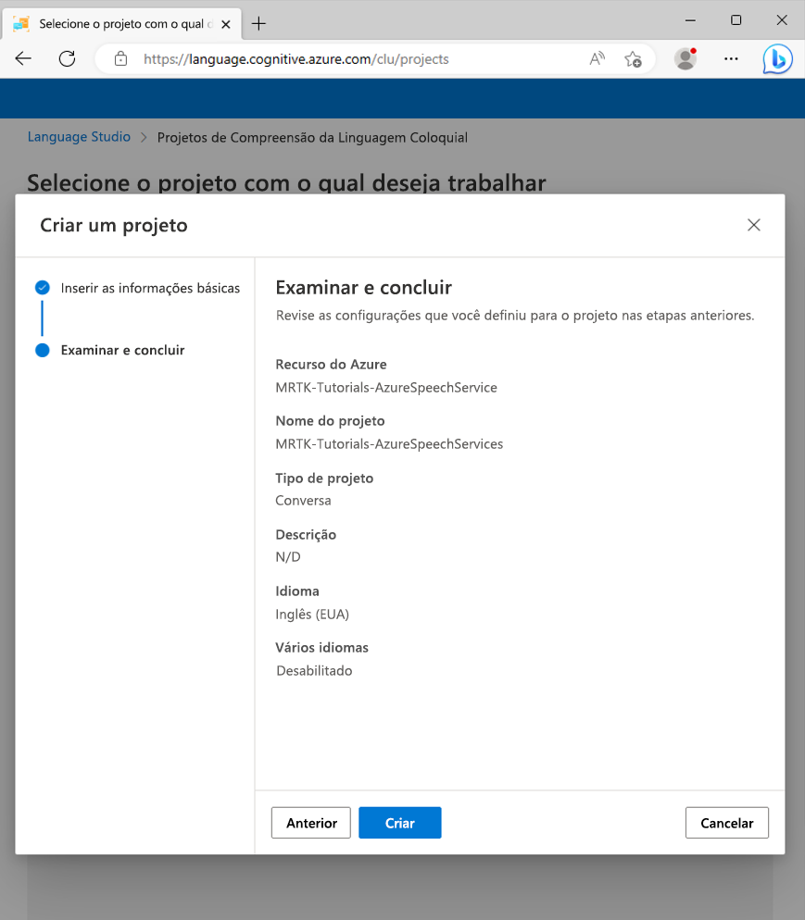Go back with the browser back arrow
The image size is (805, 920).
[23, 58]
